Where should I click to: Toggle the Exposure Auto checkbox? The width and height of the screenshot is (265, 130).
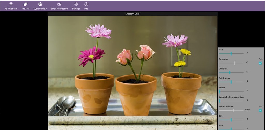coord(260,63)
